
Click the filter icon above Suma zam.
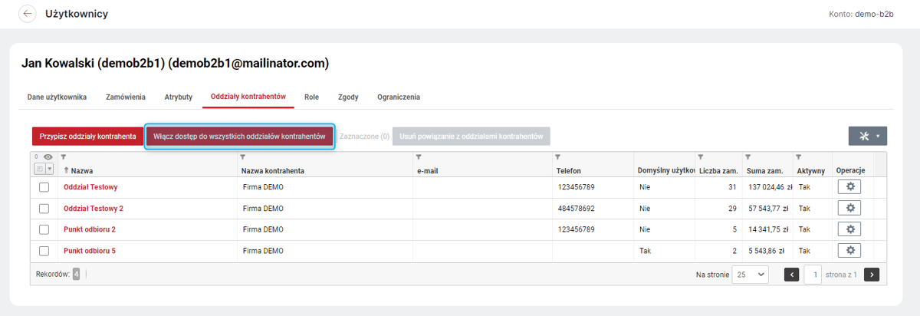[x=747, y=157]
